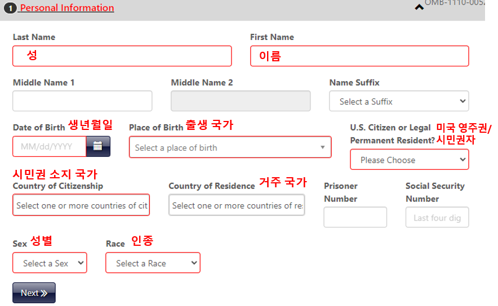Select the Country of Residence field
Screen dimensions: 498x306
tap(237, 205)
